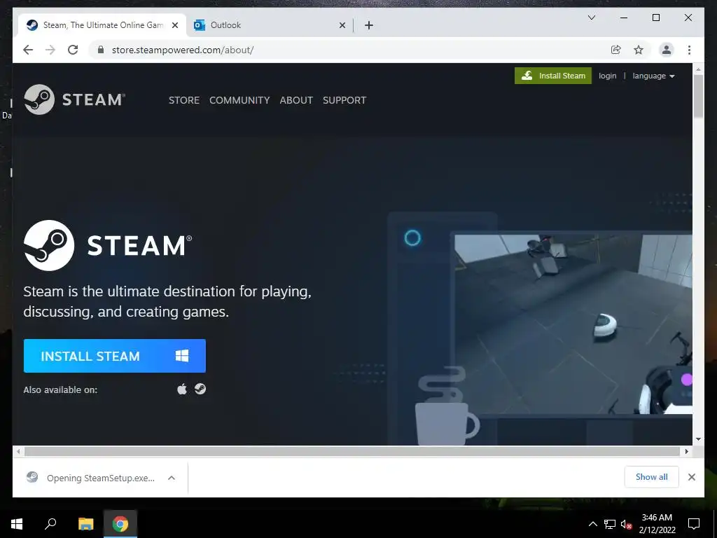Click the horizontal scroll right arrow

(686, 452)
